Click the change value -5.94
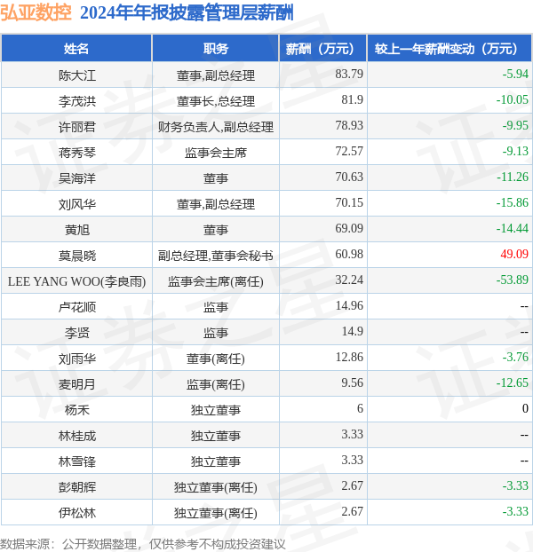The height and width of the screenshot is (552, 533). coord(515,74)
